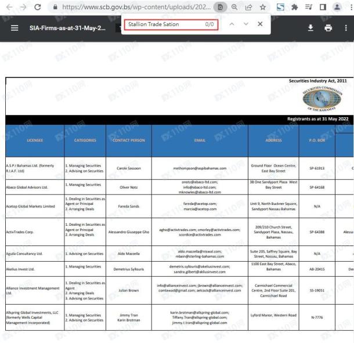Select Acetop Global Markets Limited cell
The image size is (354, 343).
point(35,207)
